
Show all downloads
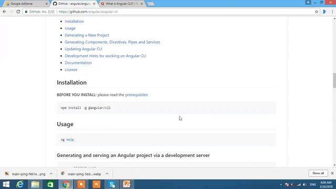pos(318,173)
